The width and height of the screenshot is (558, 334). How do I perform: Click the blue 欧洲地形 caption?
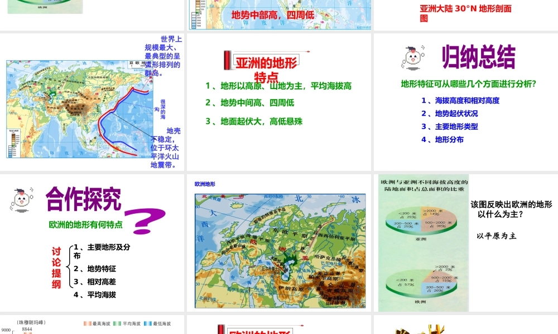coord(205,184)
